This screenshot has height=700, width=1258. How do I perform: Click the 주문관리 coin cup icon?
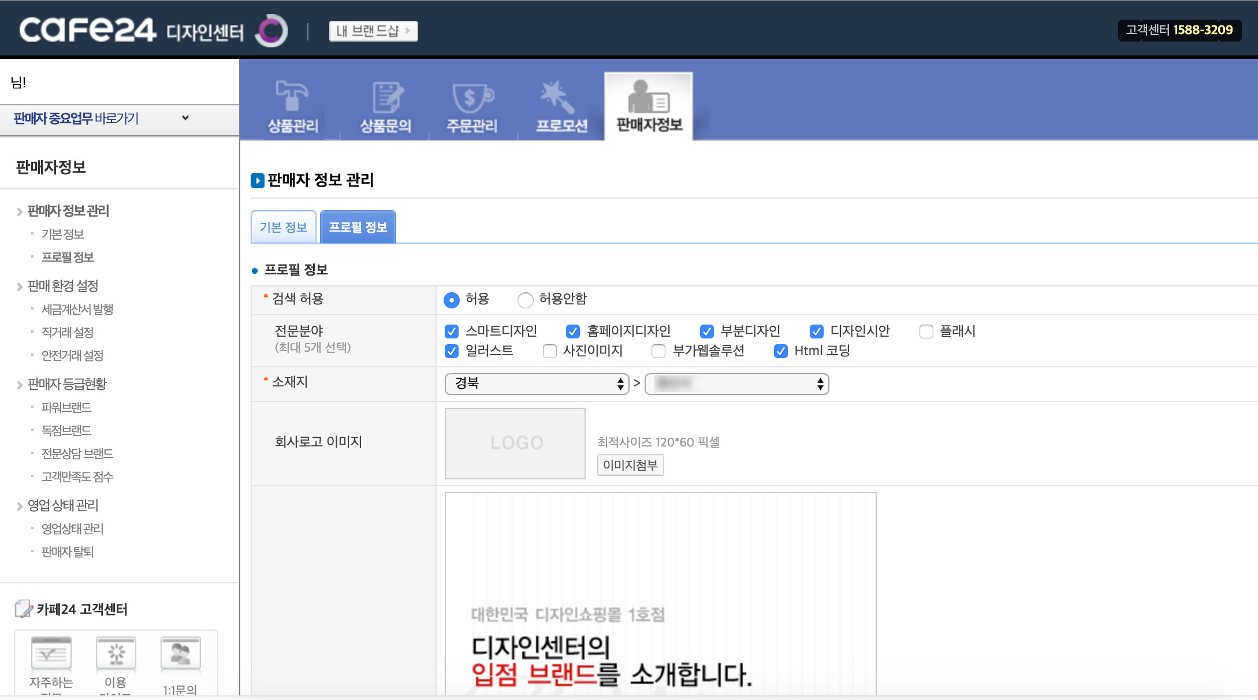[x=472, y=97]
